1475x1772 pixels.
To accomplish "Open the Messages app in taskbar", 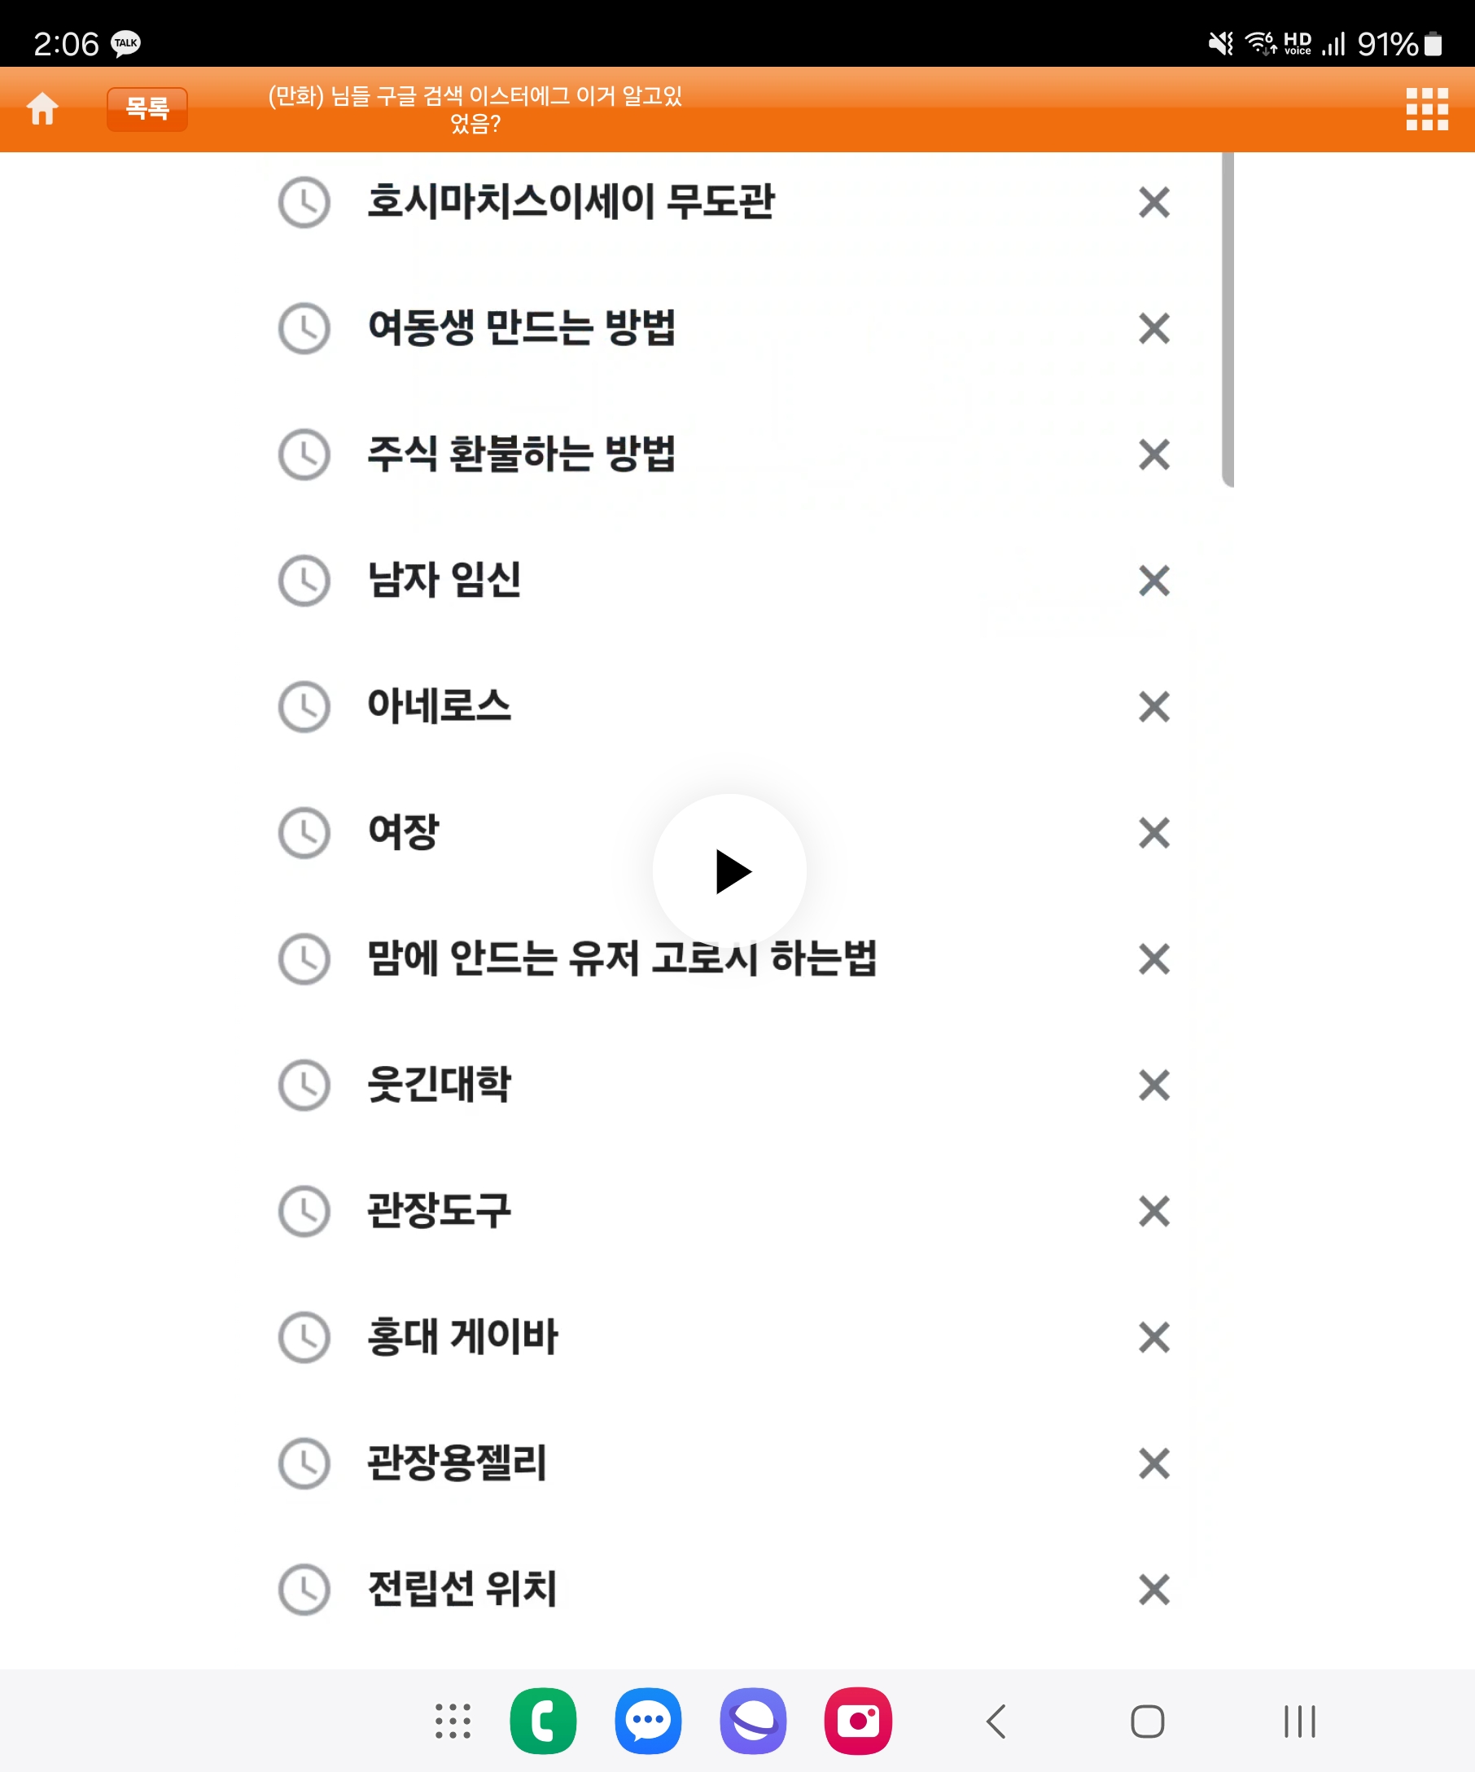I will 649,1722.
